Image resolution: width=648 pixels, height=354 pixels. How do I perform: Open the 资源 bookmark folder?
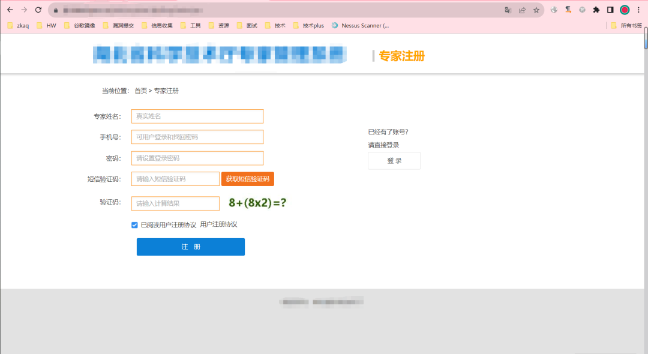point(218,26)
